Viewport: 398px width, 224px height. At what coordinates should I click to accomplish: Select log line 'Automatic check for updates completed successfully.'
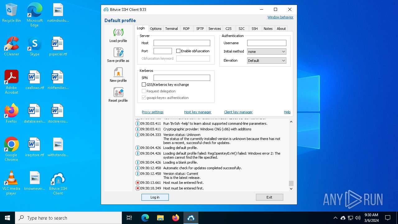(x=202, y=168)
